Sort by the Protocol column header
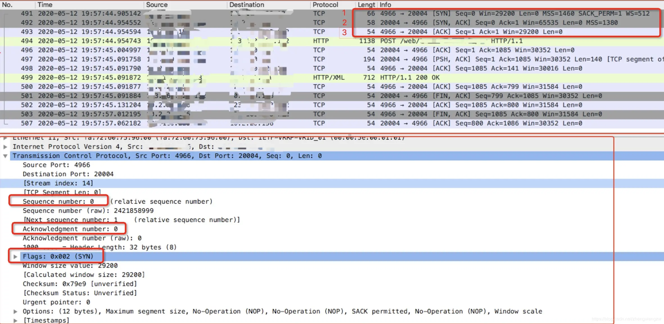 [333, 5]
